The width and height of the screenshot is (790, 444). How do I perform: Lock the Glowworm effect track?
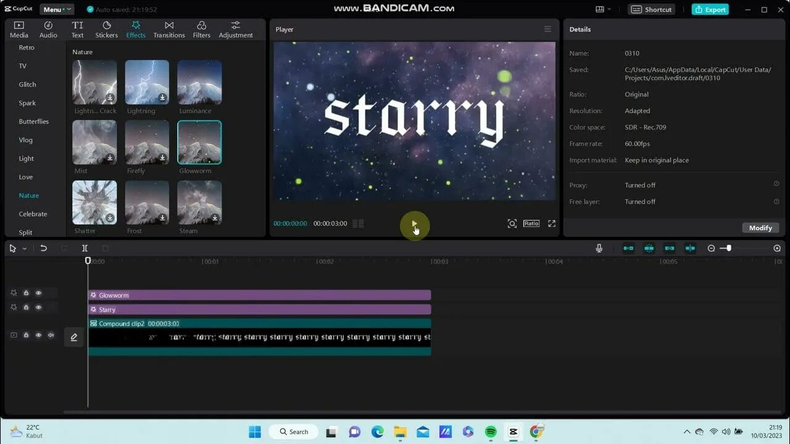coord(26,293)
